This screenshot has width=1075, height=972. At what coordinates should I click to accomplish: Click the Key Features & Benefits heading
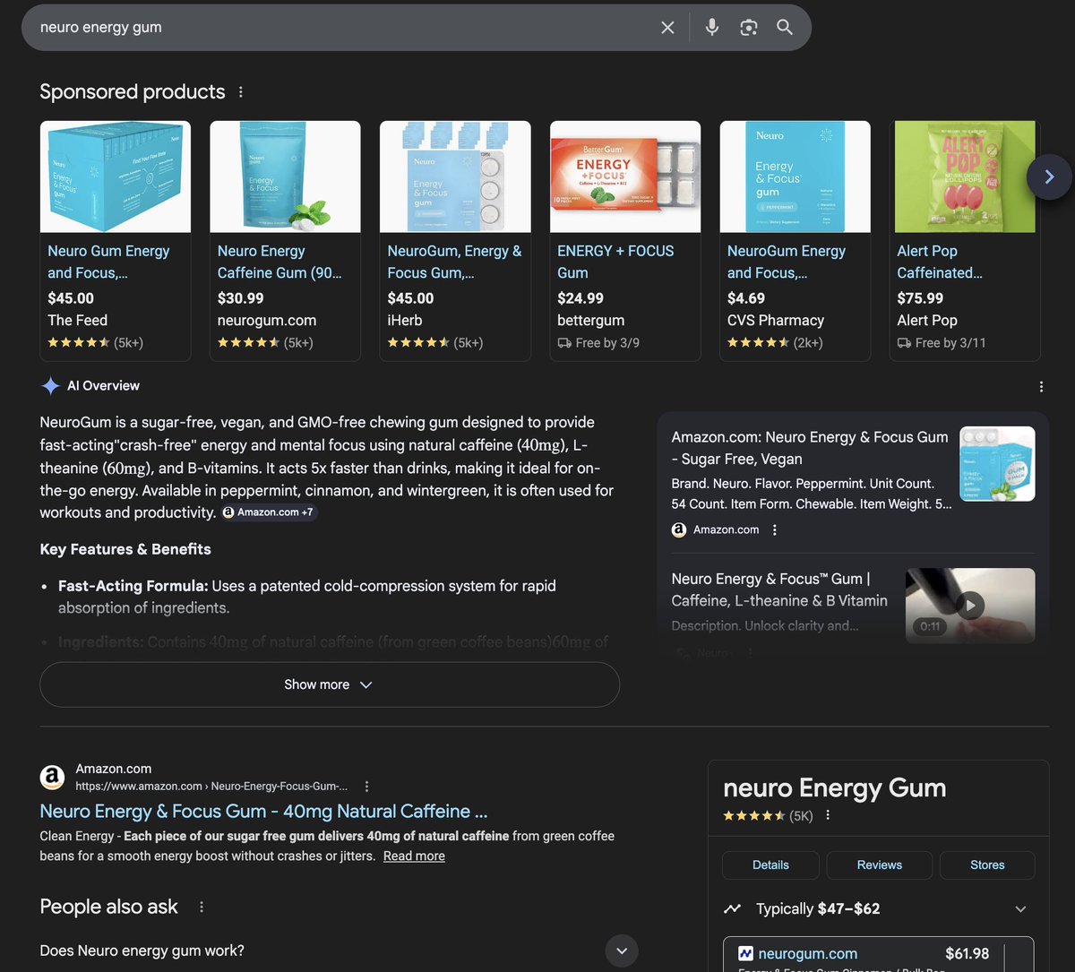[125, 549]
